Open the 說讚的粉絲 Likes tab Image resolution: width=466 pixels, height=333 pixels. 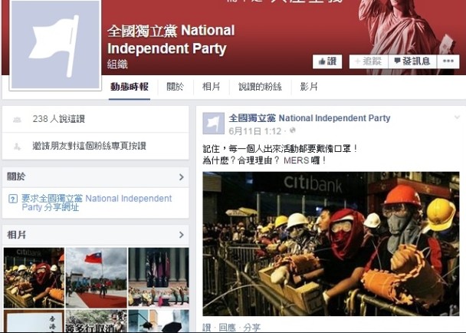(x=260, y=87)
